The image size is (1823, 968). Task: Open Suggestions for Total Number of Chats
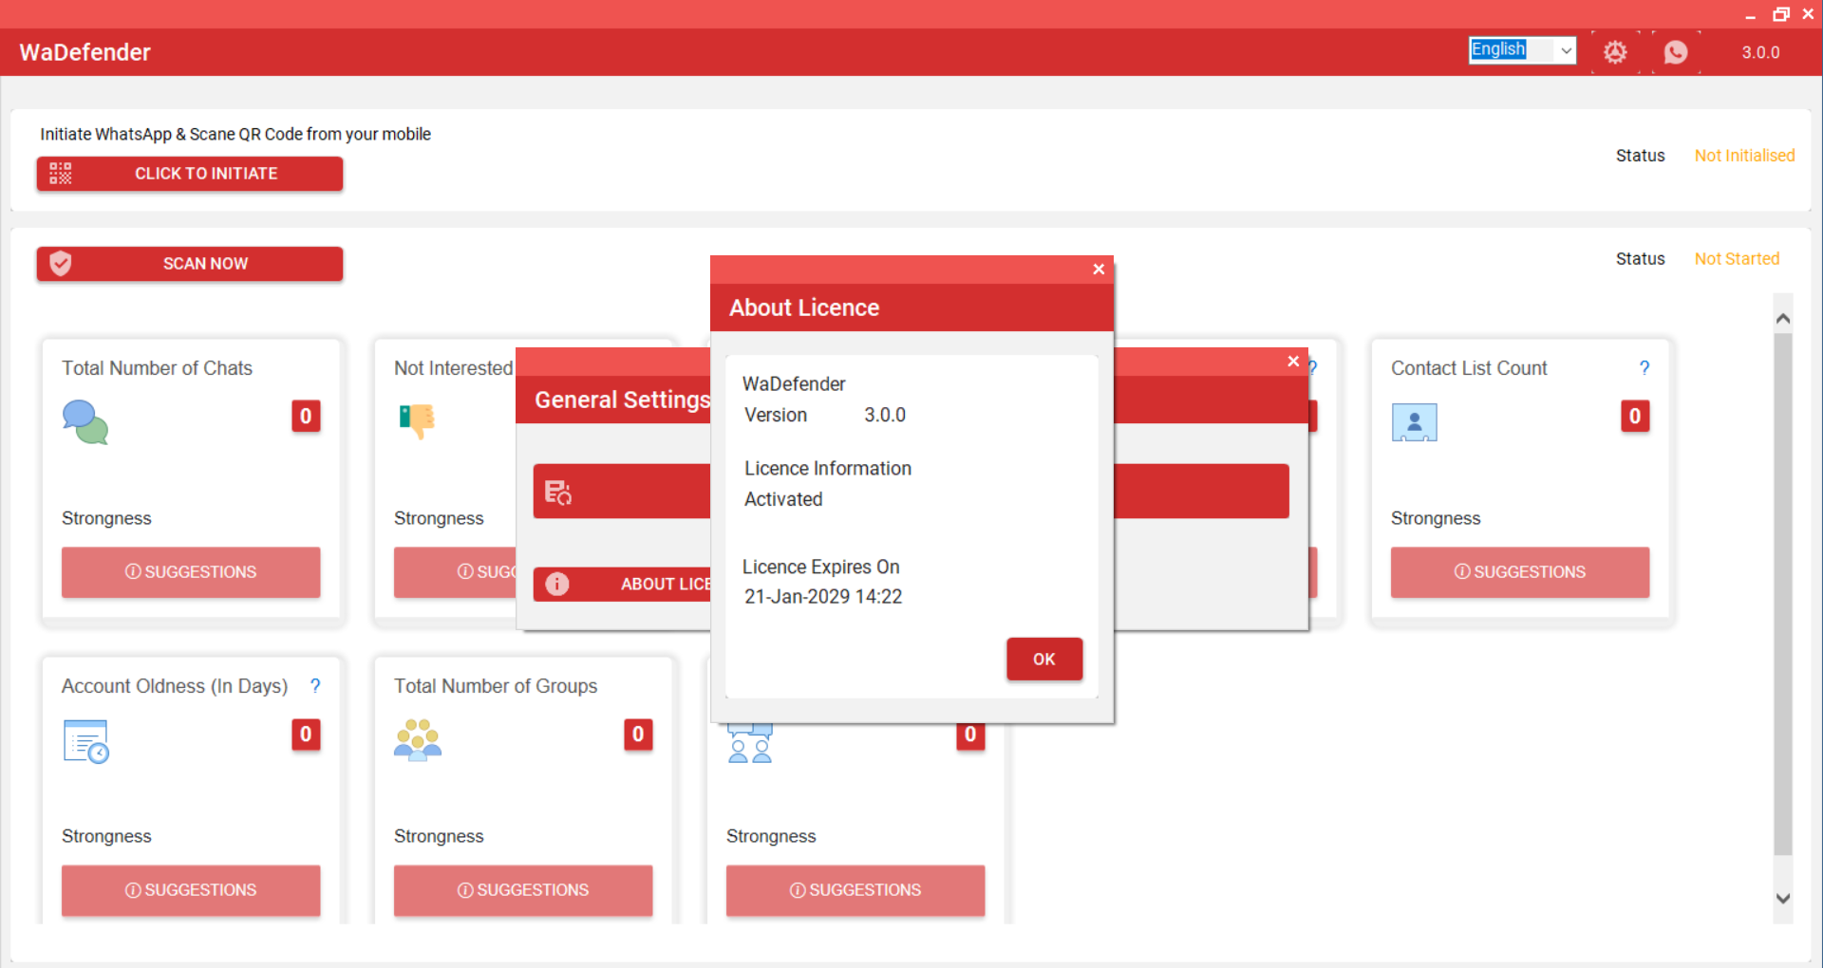191,572
